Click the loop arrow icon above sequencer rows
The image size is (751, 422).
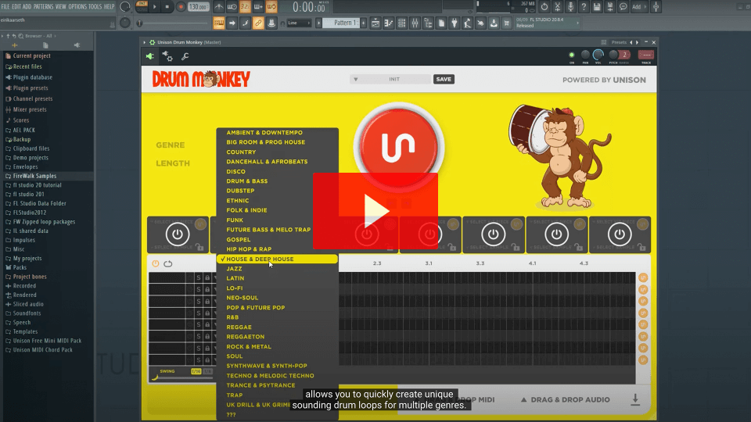[168, 263]
